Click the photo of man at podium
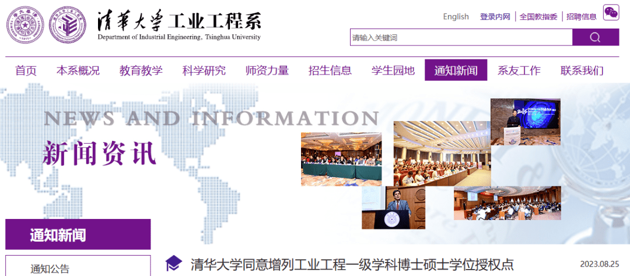Image resolution: width=630 pixels, height=276 pixels. coord(393,207)
